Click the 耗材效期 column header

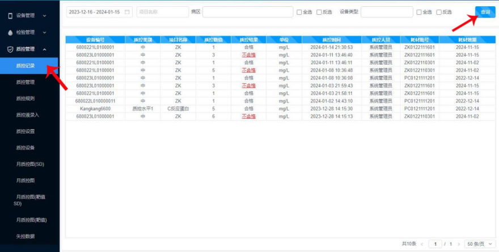467,40
